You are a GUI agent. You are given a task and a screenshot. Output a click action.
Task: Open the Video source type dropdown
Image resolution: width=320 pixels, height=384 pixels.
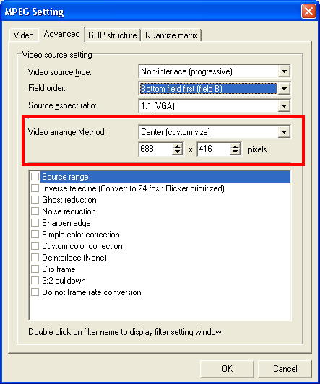coord(284,71)
